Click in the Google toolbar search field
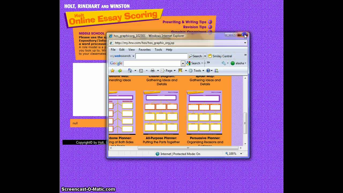Screen dimensions: 343x193 pyautogui.click(x=152, y=63)
